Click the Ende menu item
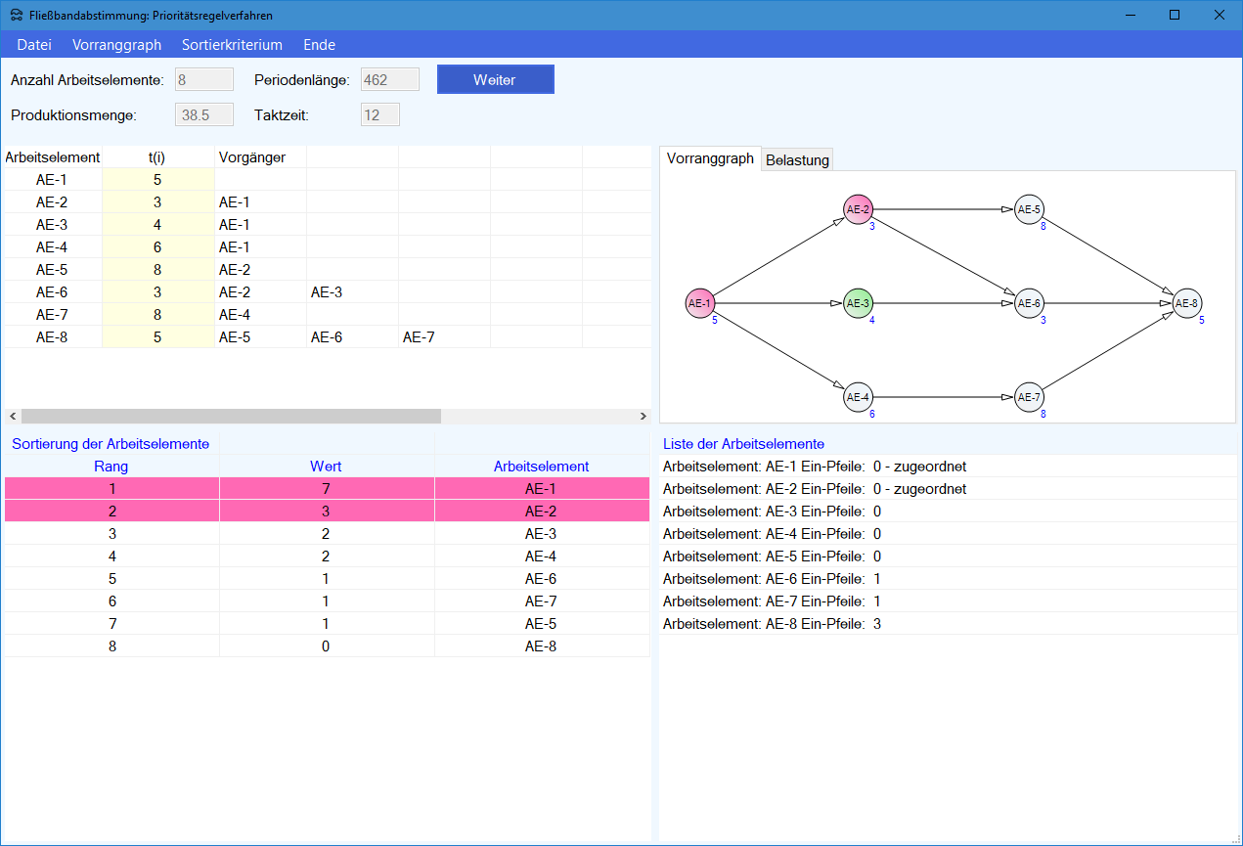 coord(319,45)
